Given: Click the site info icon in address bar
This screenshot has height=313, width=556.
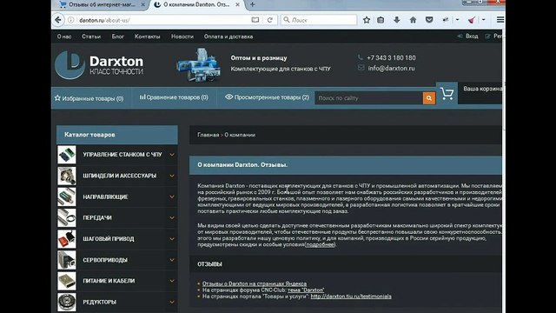Looking at the screenshot, I should click(x=71, y=20).
